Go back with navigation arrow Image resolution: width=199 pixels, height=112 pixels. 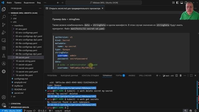click(58, 2)
